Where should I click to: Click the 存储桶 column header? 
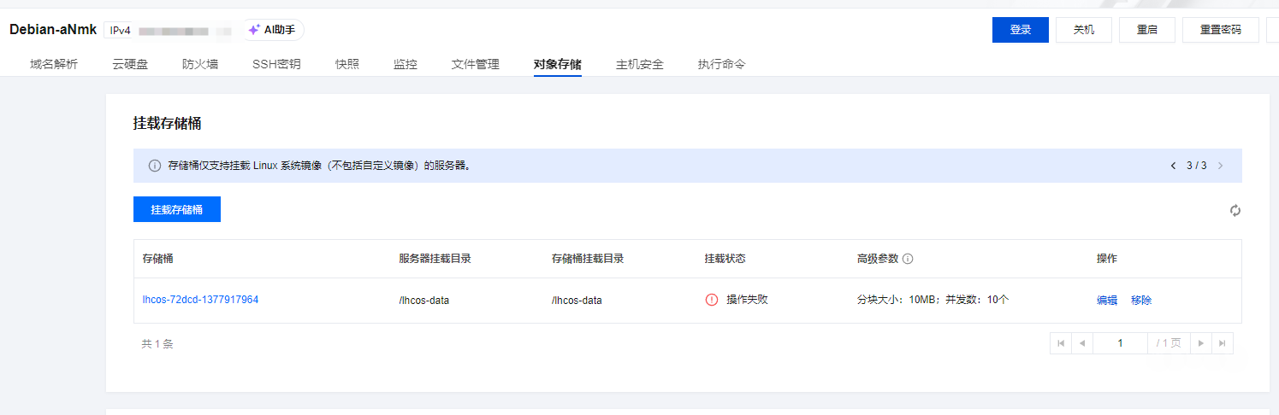pos(158,259)
